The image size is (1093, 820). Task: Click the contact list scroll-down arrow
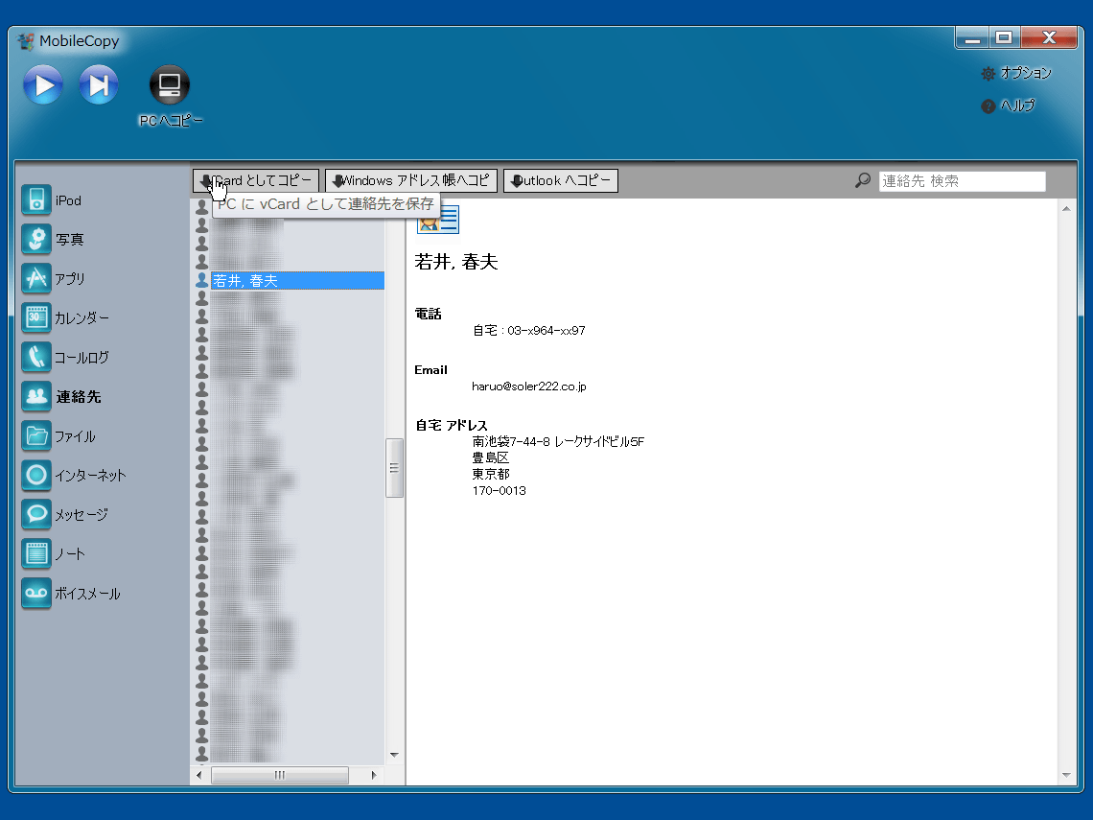[394, 755]
